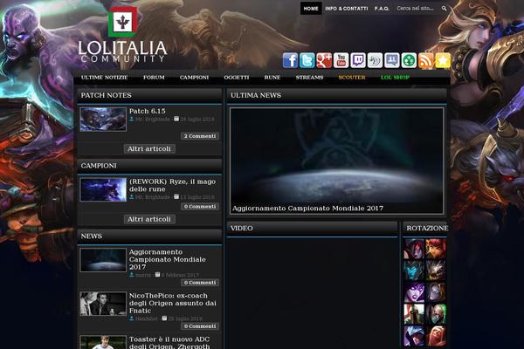Image resolution: width=524 pixels, height=349 pixels.
Task: Open '0 Commenti' on Ryze rework article
Action: [x=200, y=207]
